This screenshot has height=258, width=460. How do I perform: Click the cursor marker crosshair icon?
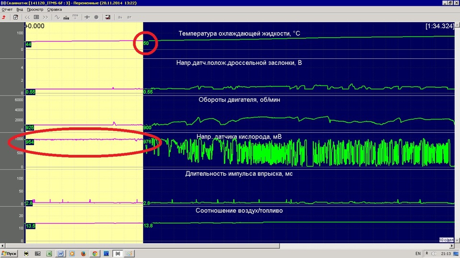point(87,17)
